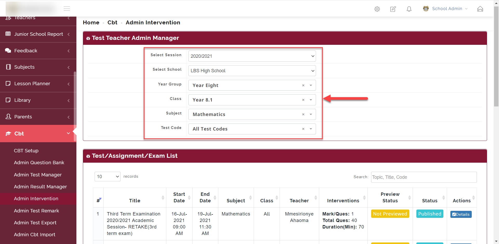Click the Cbt graduation cap icon
The image size is (499, 244).
click(x=8, y=133)
